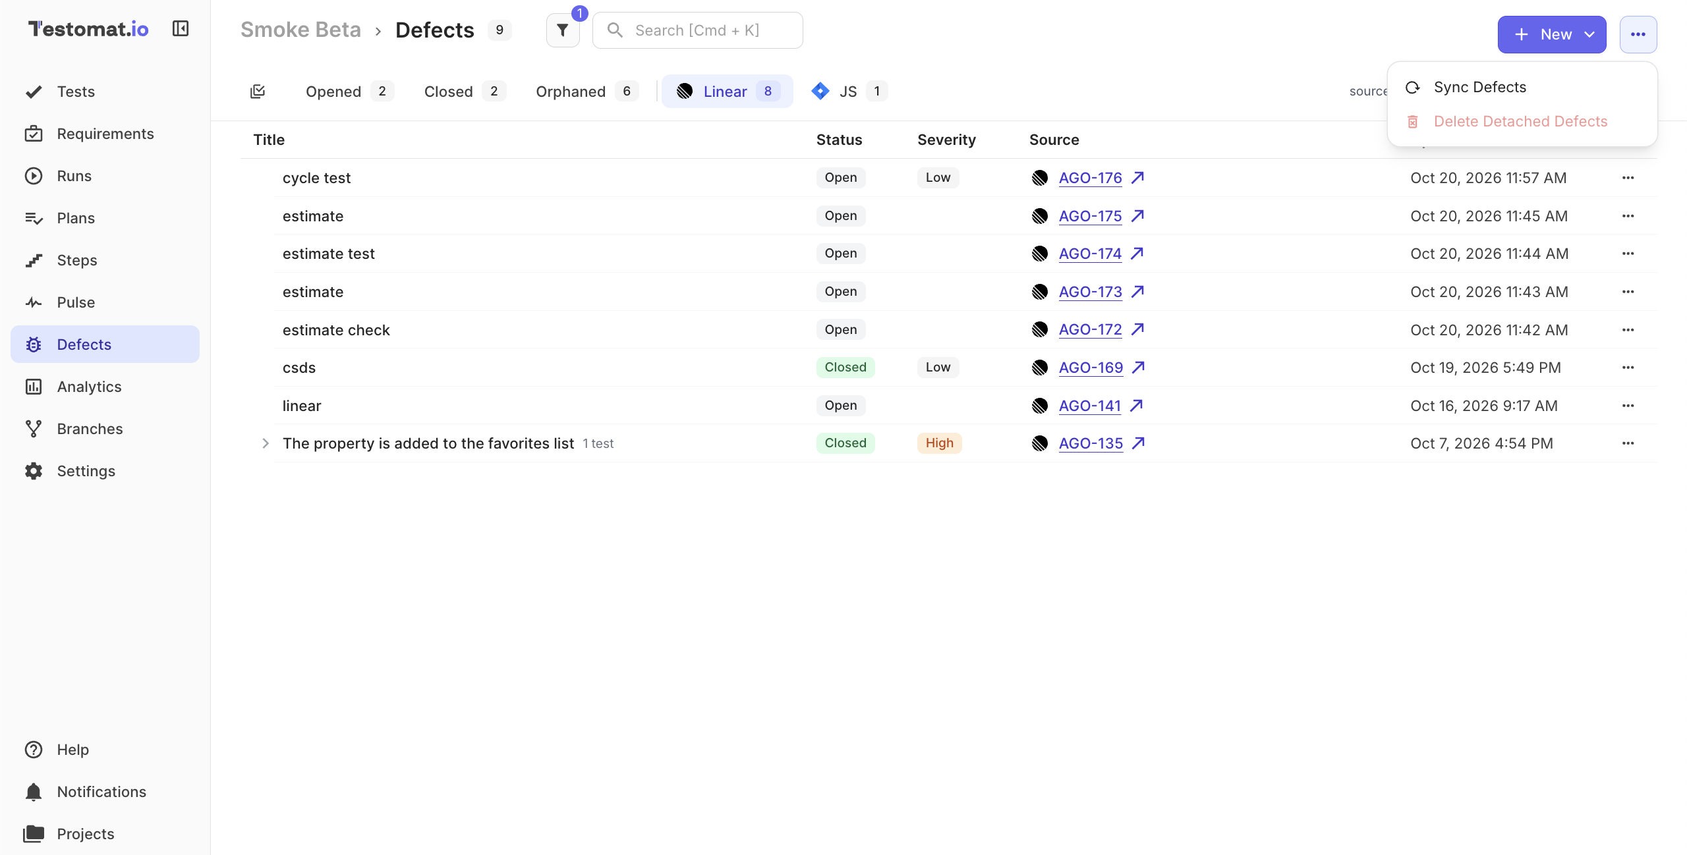Open Branches in the sidebar

(105, 429)
